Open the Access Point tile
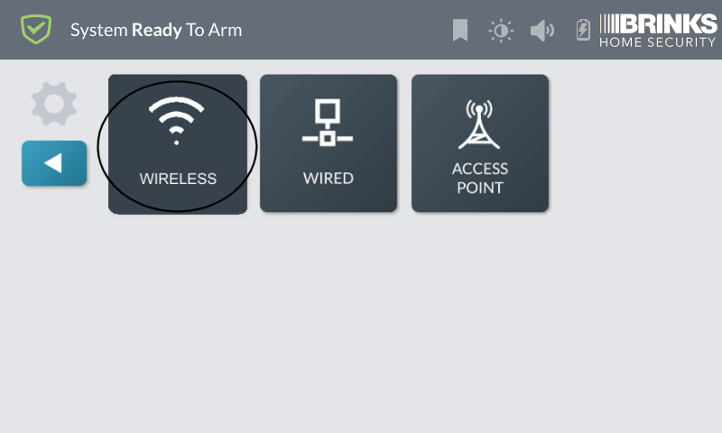 click(x=480, y=143)
